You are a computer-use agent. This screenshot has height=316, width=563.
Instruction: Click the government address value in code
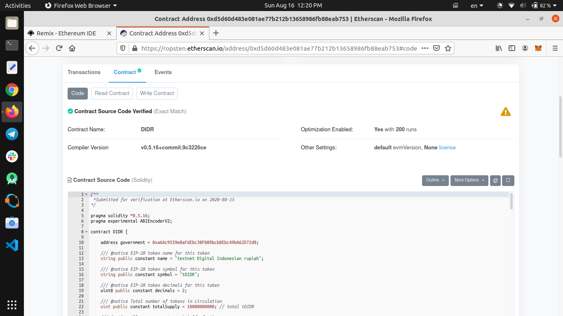[205, 243]
